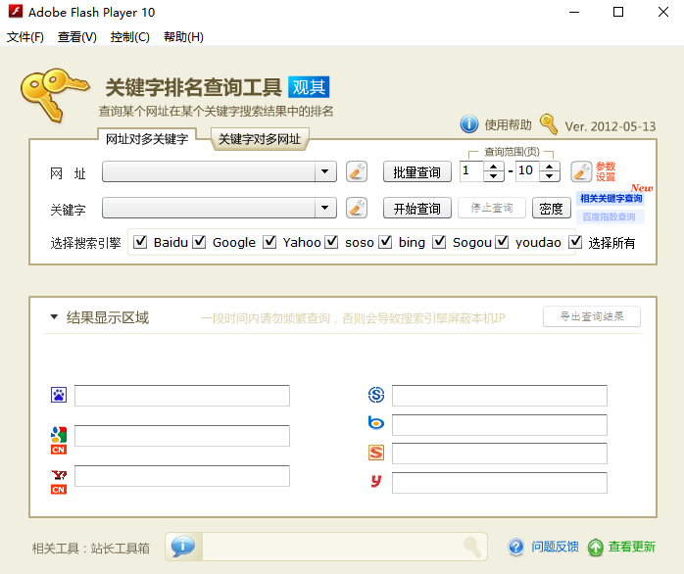Click the Yahoo CN icon in results
The height and width of the screenshot is (574, 684).
(59, 482)
